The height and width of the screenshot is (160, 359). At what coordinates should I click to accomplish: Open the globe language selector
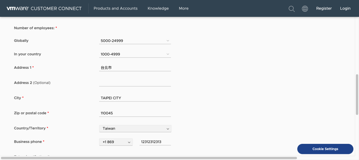[x=305, y=9]
